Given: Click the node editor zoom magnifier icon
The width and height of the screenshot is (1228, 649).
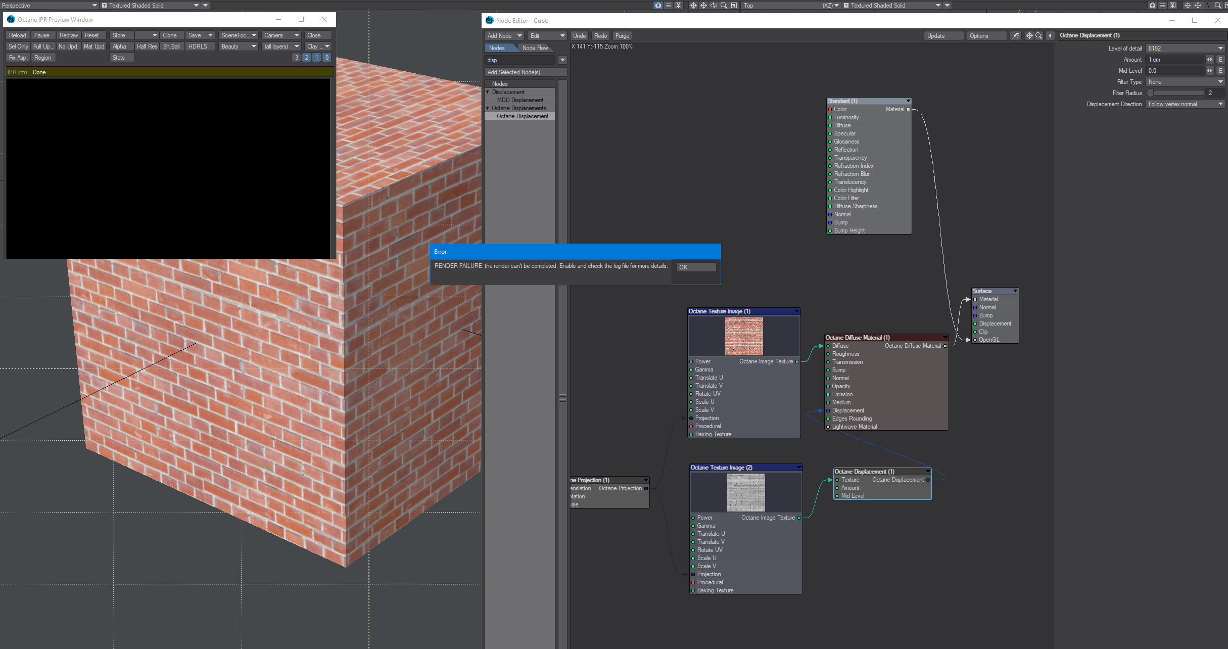Looking at the screenshot, I should point(1038,36).
